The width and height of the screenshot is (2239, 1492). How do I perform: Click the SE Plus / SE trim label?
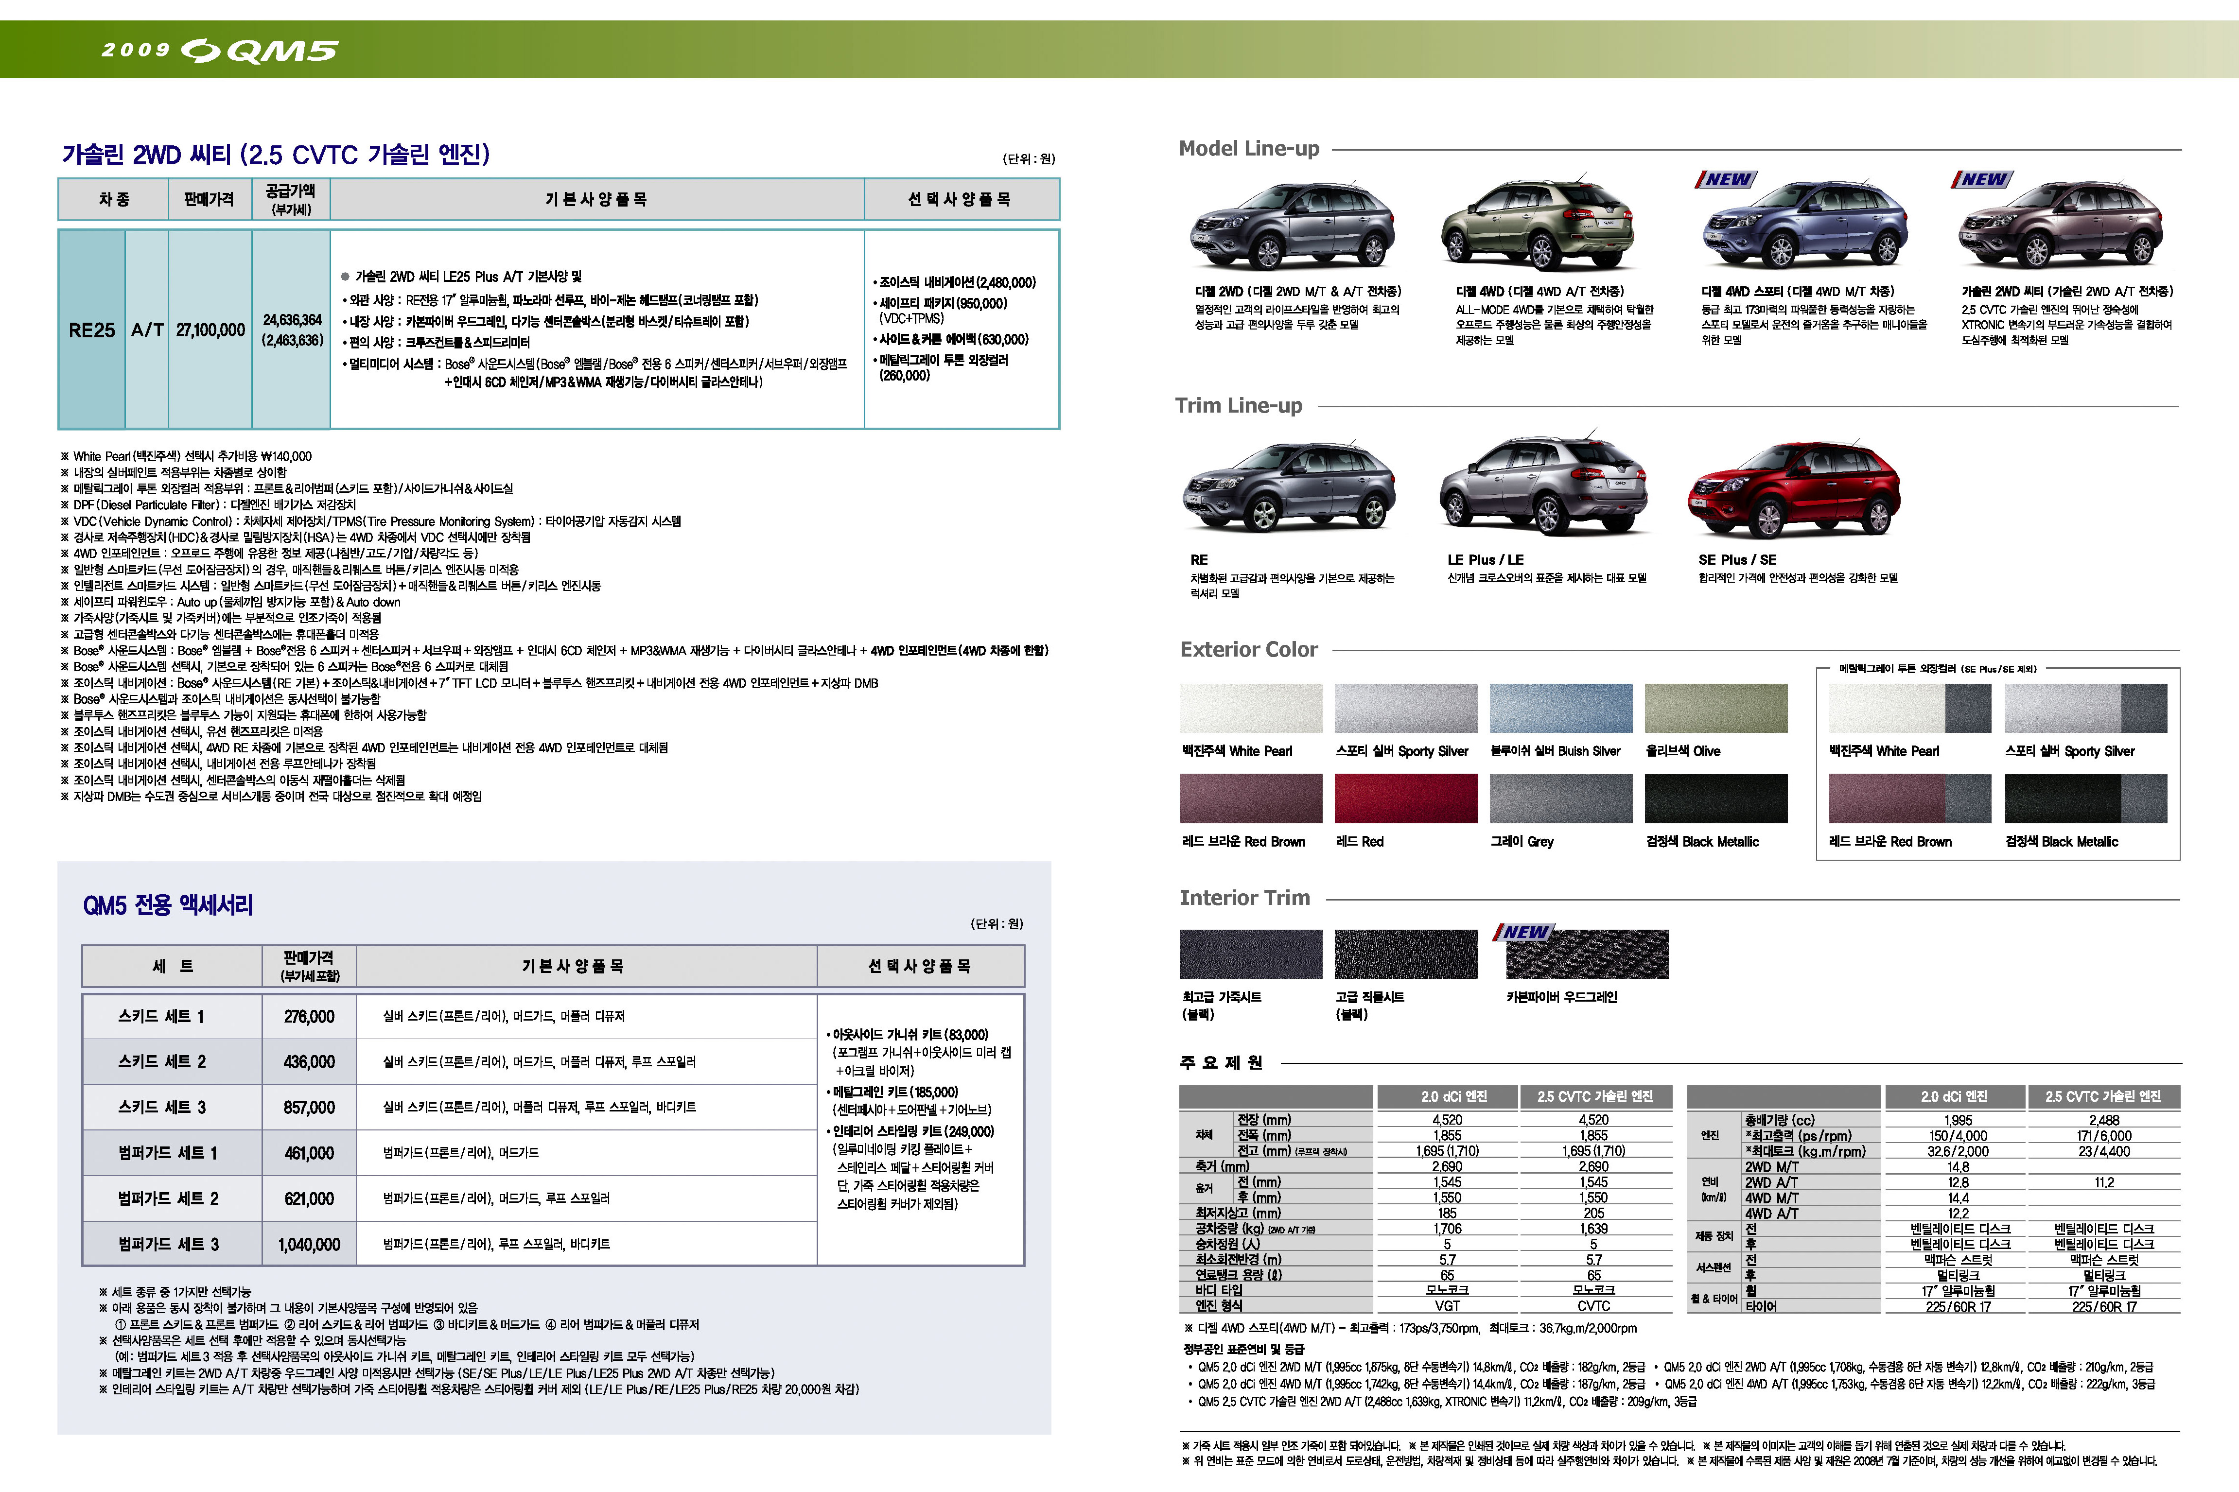click(x=1737, y=559)
